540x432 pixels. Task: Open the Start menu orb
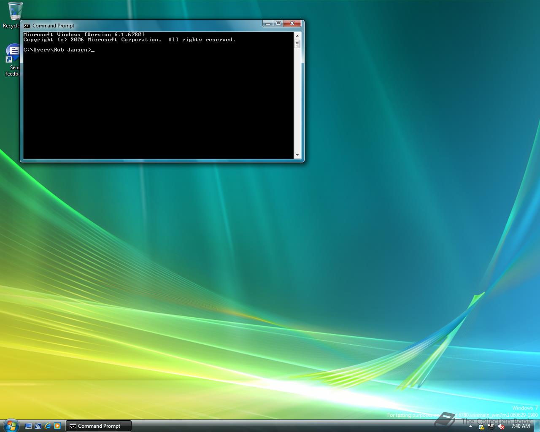pyautogui.click(x=11, y=425)
